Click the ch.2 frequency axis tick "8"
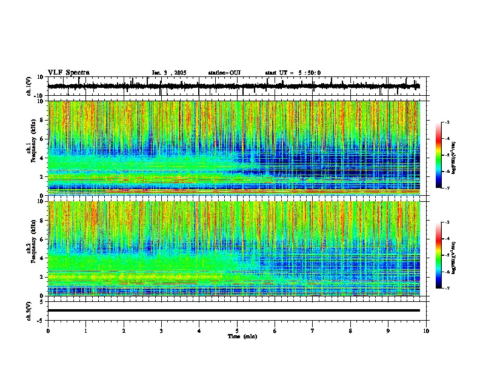This screenshot has width=480, height=371. [42, 221]
